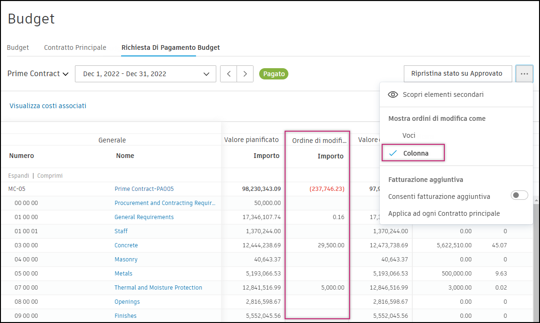Click Ripristina stato su Approvato button

(x=457, y=74)
